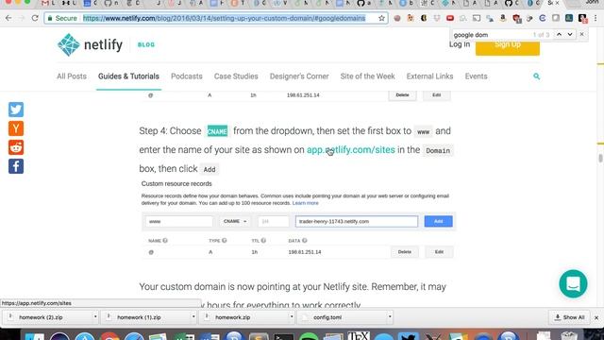Share post via Facebook icon
This screenshot has height=340, width=604.
coord(16,166)
